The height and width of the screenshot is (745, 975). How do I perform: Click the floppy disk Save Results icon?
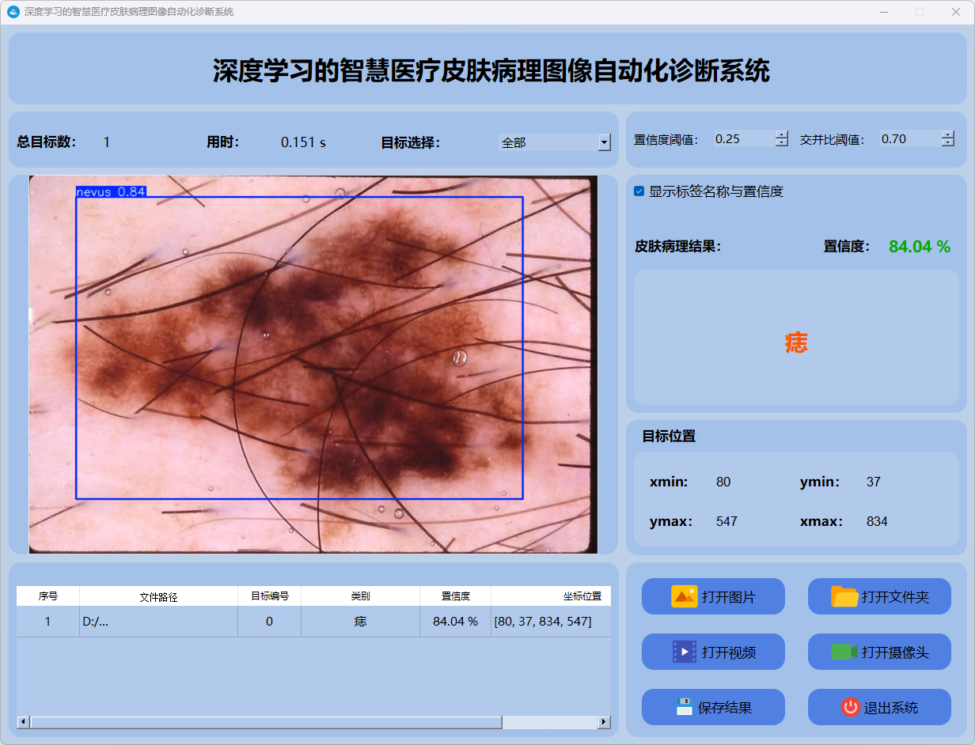(x=684, y=707)
